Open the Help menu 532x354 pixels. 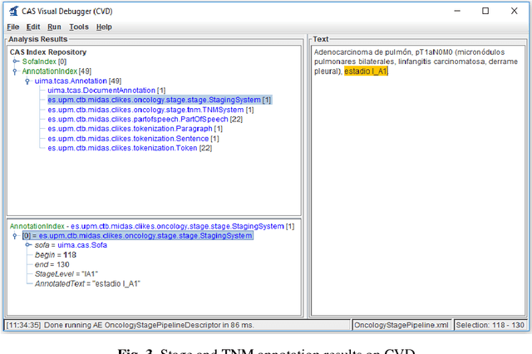click(x=104, y=27)
